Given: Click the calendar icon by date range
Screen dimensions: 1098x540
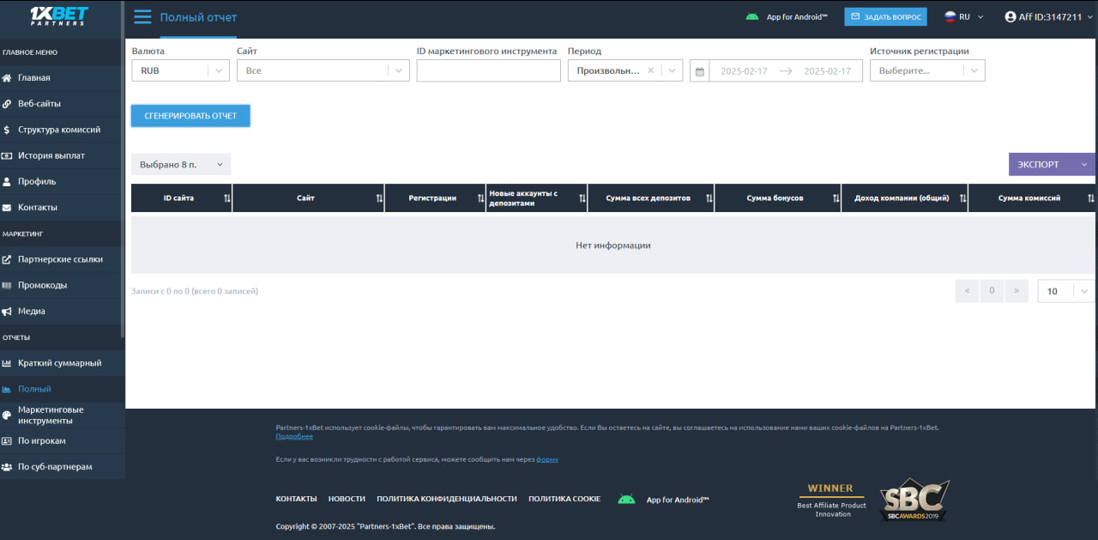Looking at the screenshot, I should pos(700,71).
